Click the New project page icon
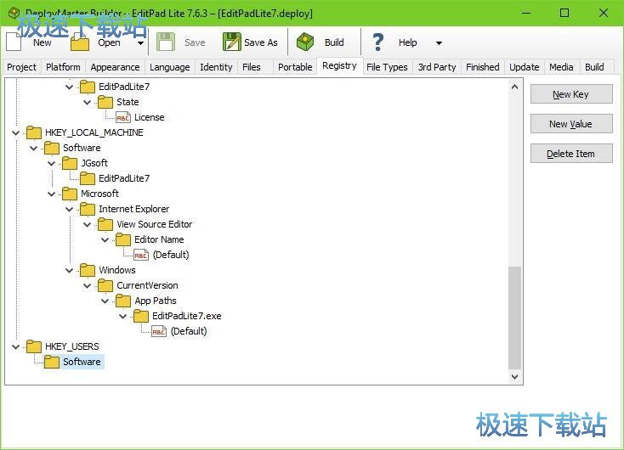Screen dimensions: 624x450 click(x=14, y=42)
